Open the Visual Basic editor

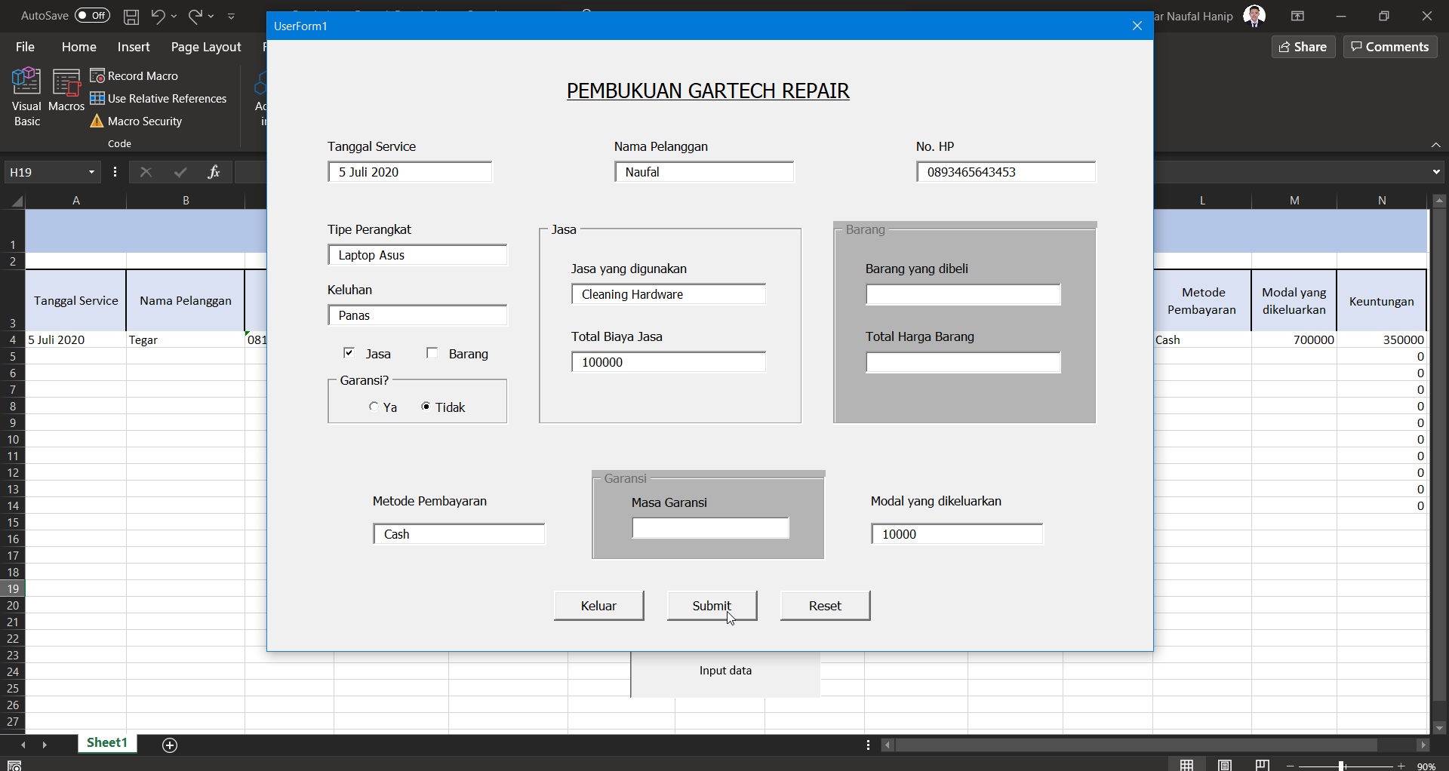[26, 94]
